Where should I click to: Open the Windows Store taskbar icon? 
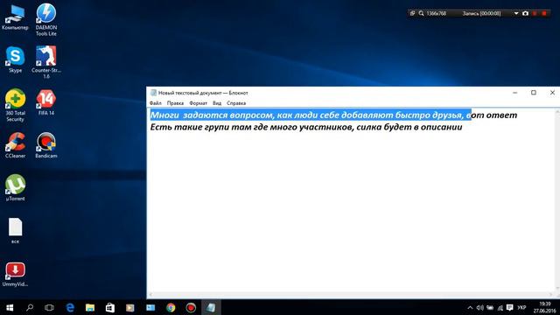[x=110, y=307]
